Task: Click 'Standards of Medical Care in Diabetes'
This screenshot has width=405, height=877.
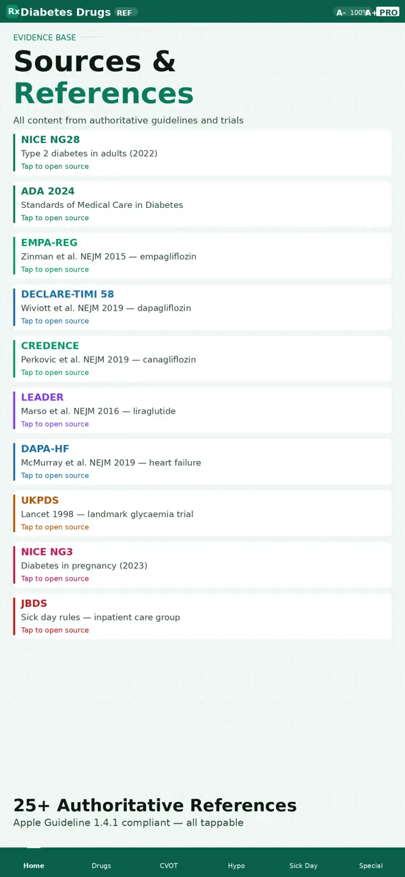Action: 102,205
